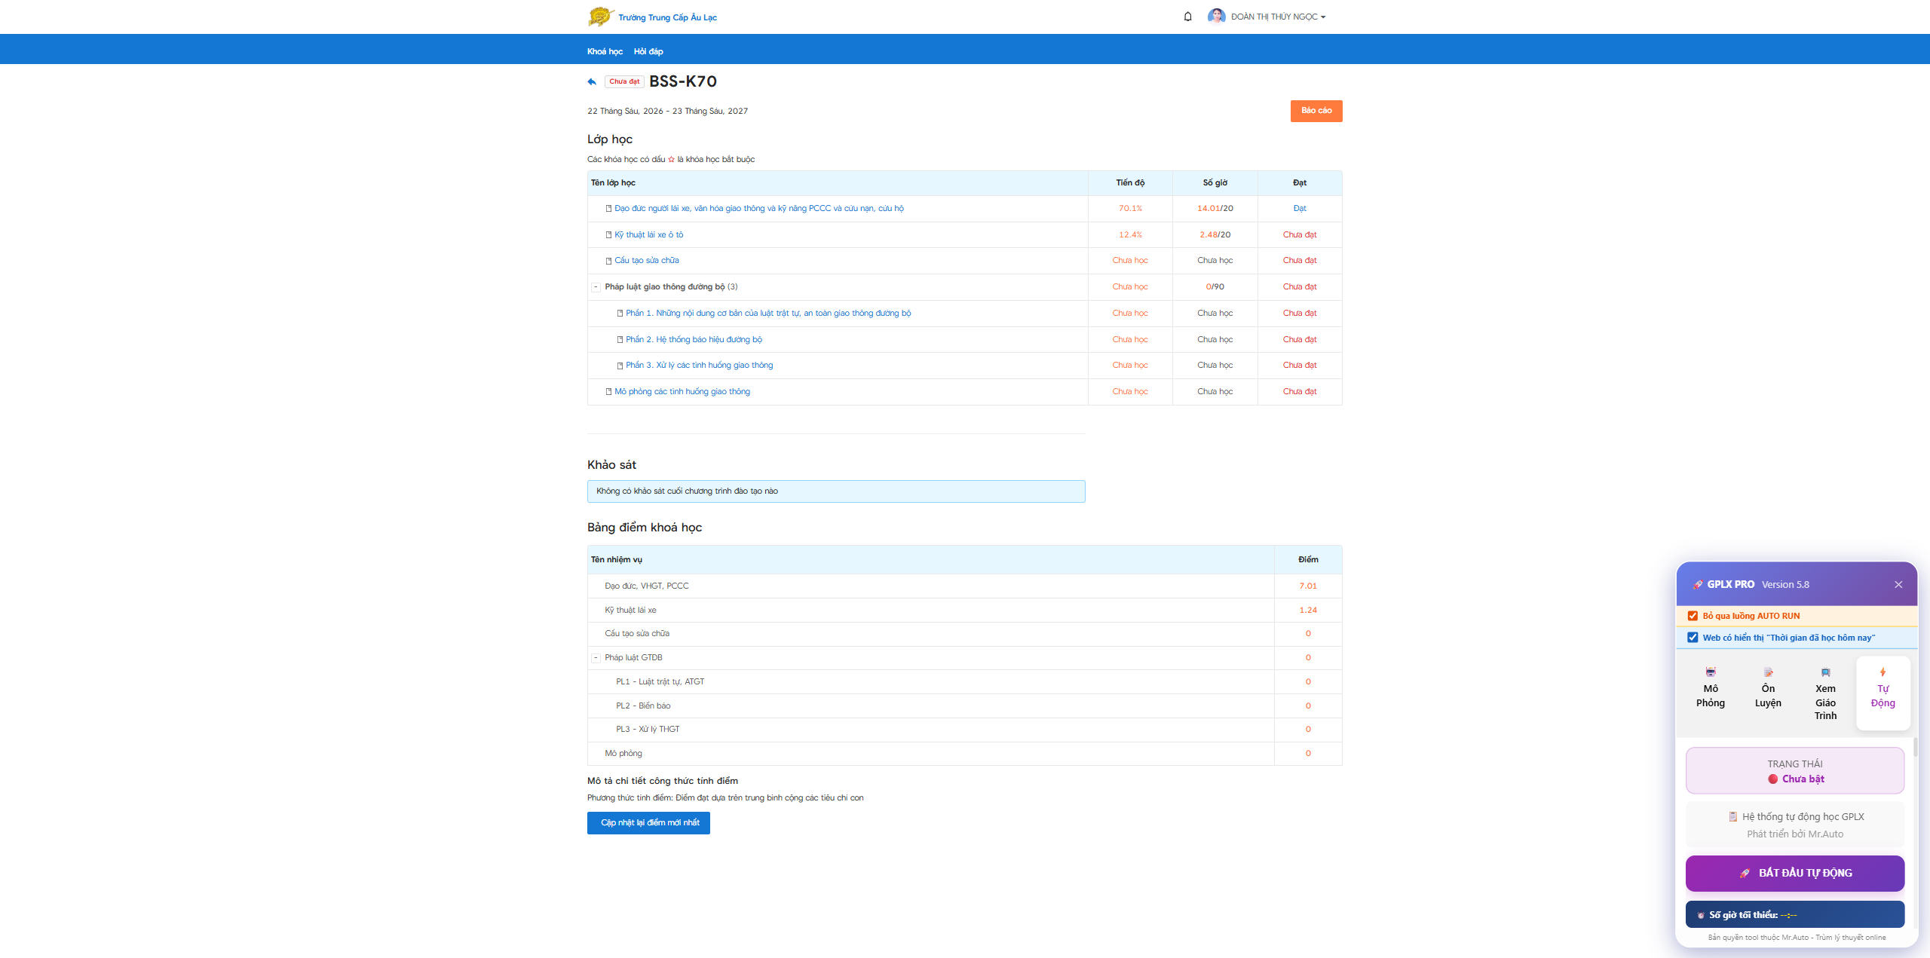
Task: Click the GPLX panel scrollbar
Action: (x=1914, y=747)
